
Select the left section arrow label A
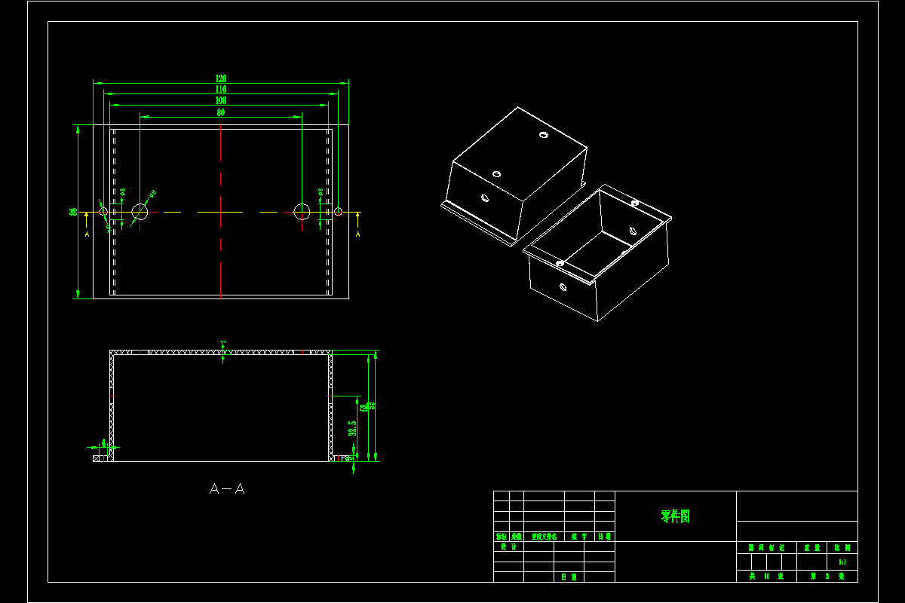(87, 234)
